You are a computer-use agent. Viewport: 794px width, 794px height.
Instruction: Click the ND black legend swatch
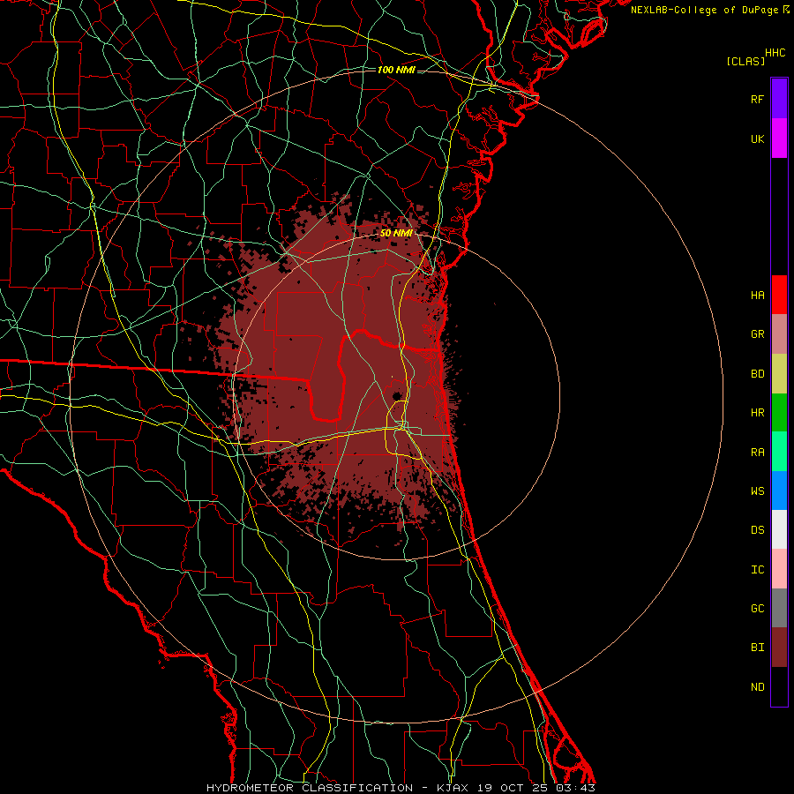(x=779, y=686)
